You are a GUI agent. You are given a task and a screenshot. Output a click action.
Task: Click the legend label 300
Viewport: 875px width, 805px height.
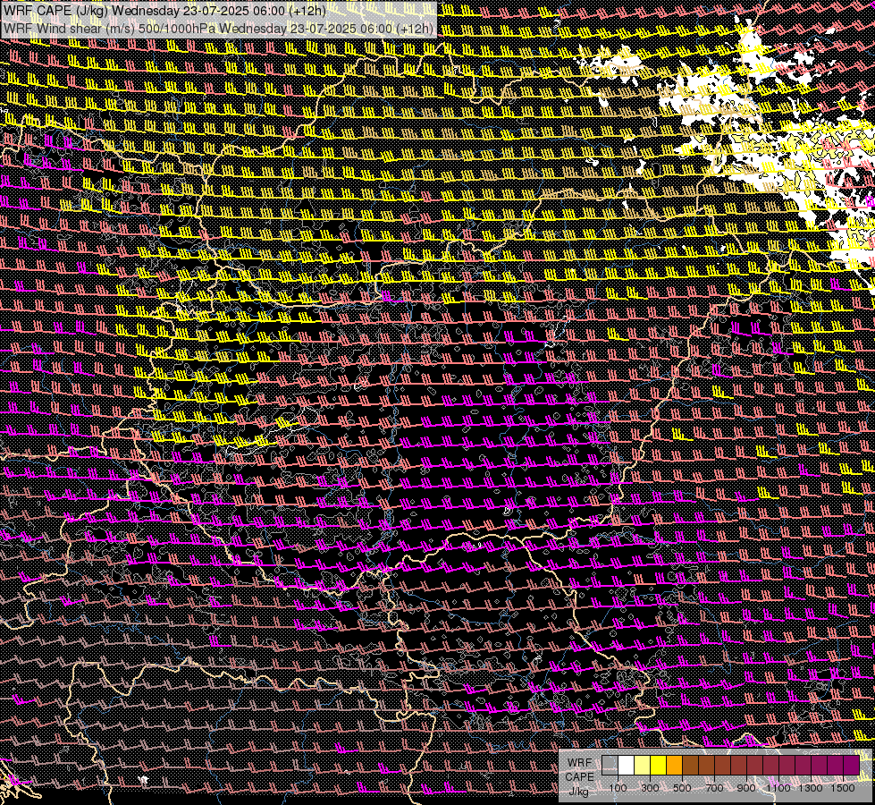[650, 788]
